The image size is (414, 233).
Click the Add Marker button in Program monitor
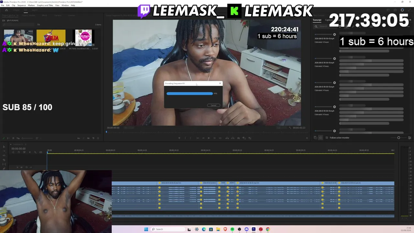click(x=179, y=138)
